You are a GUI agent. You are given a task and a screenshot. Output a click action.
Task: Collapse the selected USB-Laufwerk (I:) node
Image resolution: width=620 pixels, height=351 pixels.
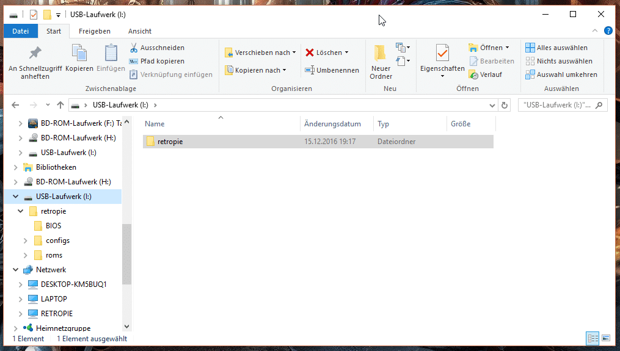(15, 197)
